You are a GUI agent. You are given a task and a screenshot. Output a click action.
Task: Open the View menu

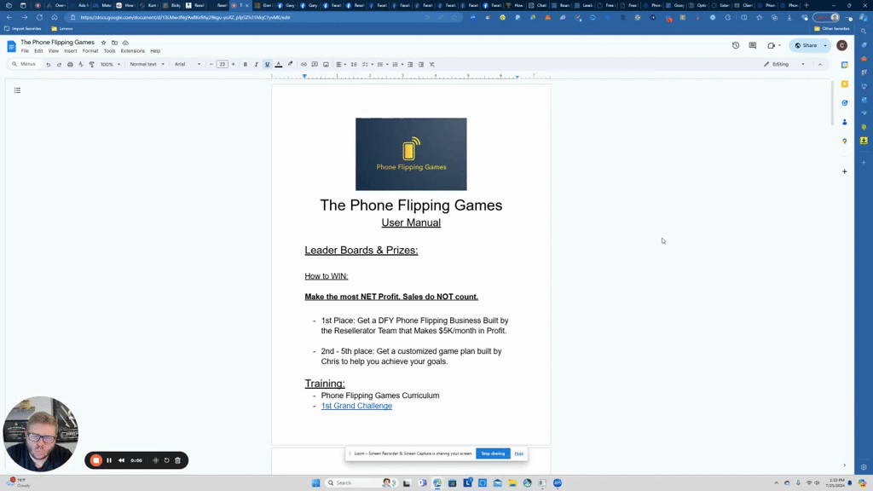point(54,51)
